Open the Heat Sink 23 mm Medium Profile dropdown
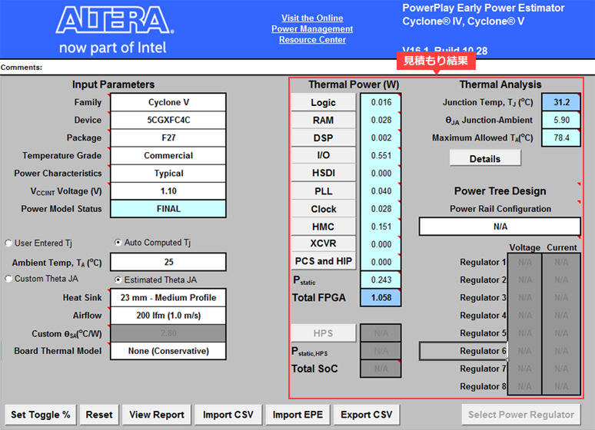This screenshot has width=595, height=430. (x=168, y=298)
